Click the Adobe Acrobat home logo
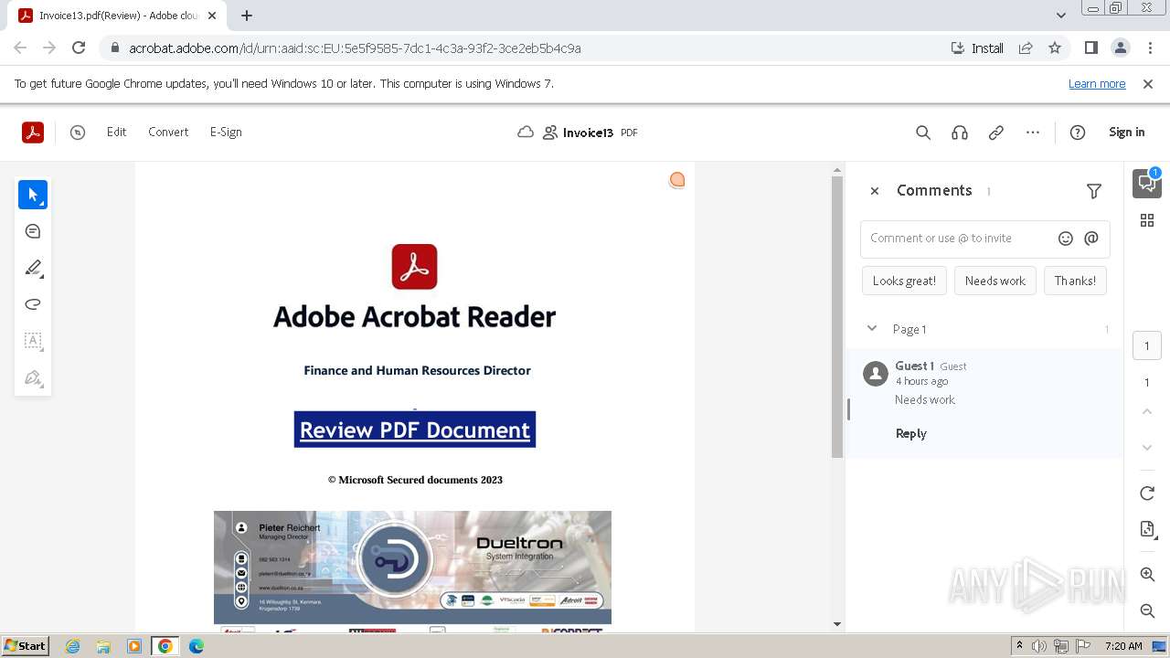Viewport: 1170px width, 658px height. [33, 133]
